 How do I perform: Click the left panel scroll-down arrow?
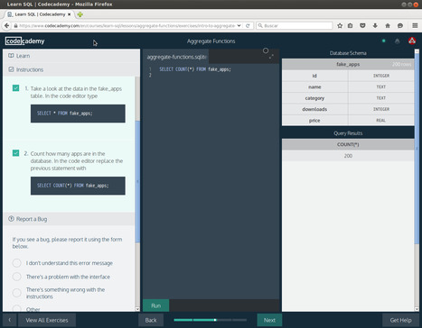click(x=137, y=309)
